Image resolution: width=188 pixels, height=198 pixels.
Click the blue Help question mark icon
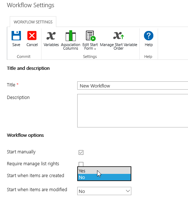pos(149,36)
